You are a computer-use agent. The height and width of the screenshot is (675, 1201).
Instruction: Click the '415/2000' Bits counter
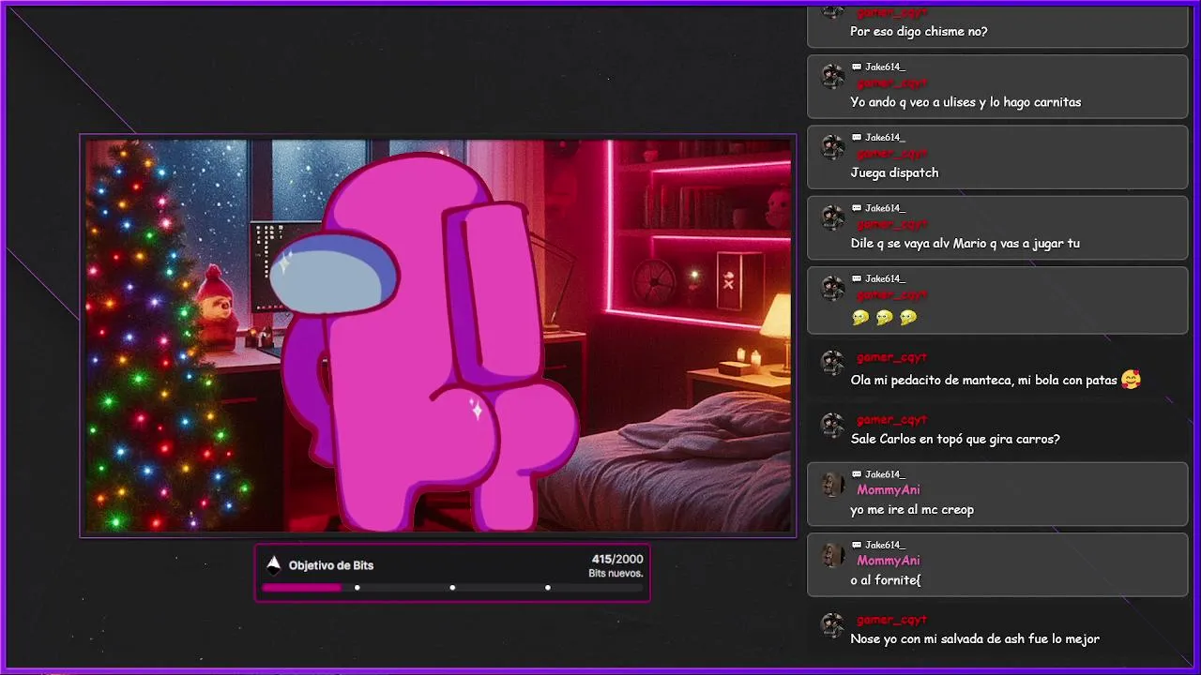[x=617, y=559]
